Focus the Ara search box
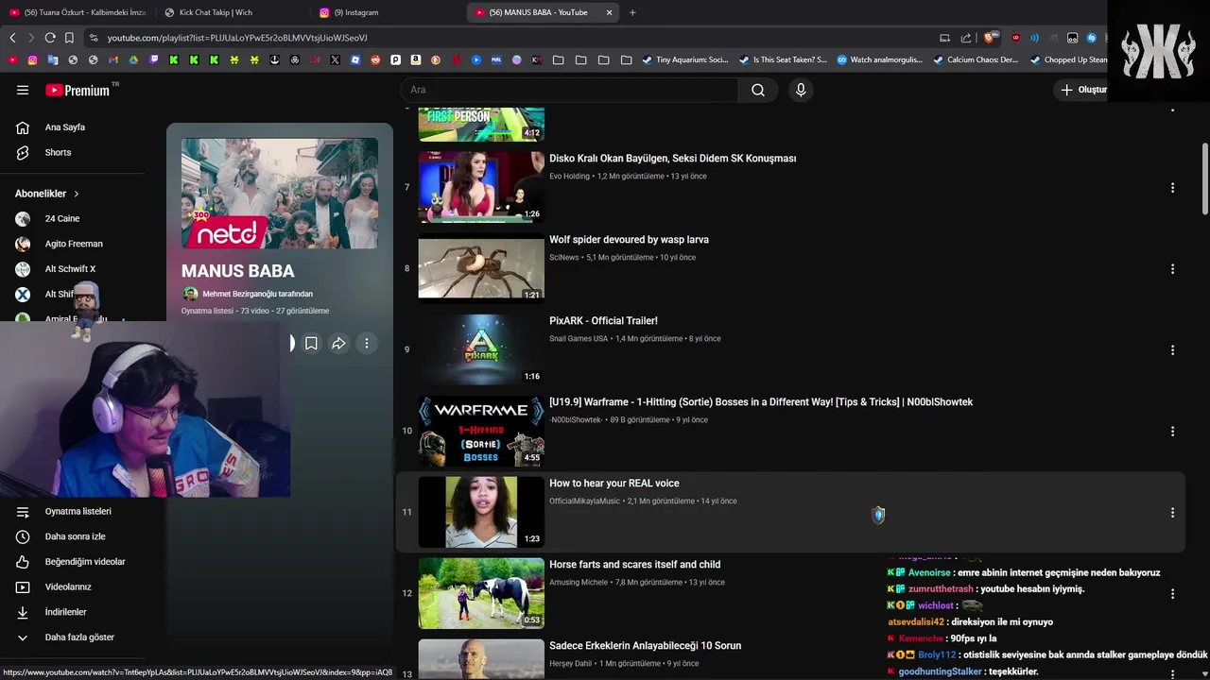The width and height of the screenshot is (1210, 680). pos(569,90)
